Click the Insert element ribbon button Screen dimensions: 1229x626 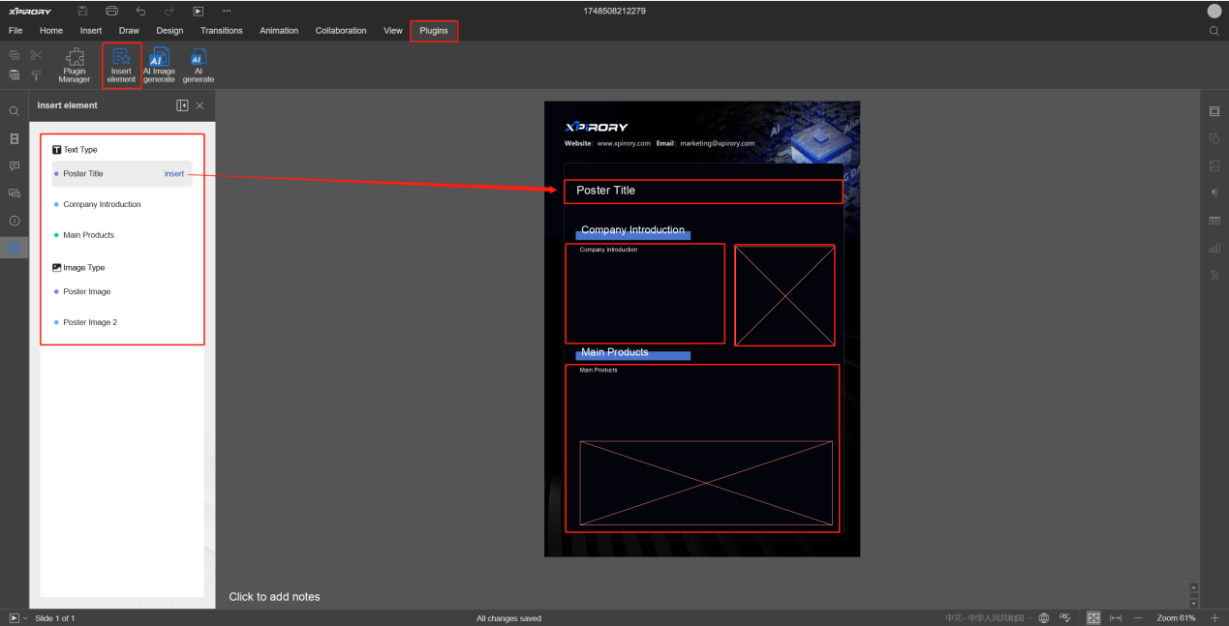pyautogui.click(x=121, y=66)
